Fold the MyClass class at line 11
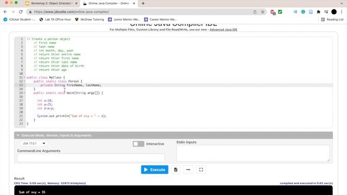This screenshot has width=347, height=195. [x=24, y=77]
